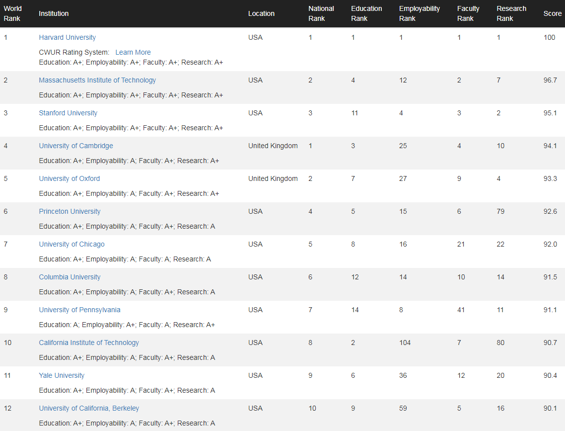The width and height of the screenshot is (565, 431).
Task: Open the University of Oxford link
Action: [69, 178]
